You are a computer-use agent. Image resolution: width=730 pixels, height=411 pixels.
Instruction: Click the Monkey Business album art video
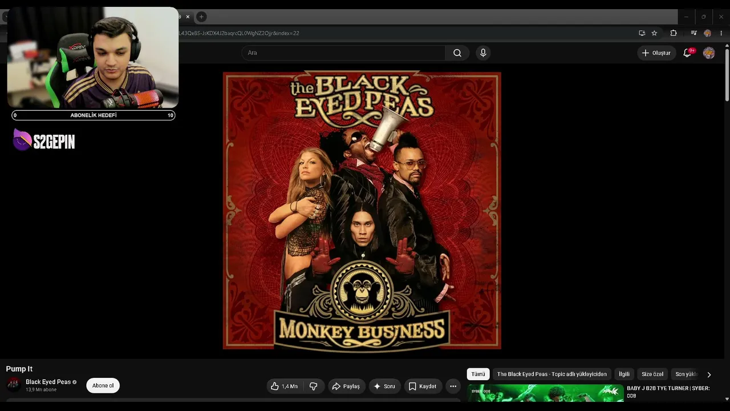pos(362,211)
